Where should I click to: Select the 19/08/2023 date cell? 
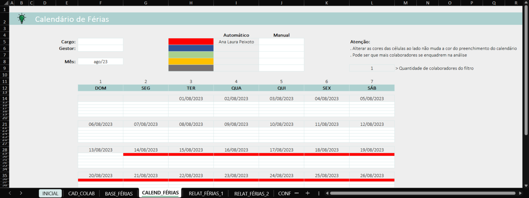pyautogui.click(x=372, y=150)
